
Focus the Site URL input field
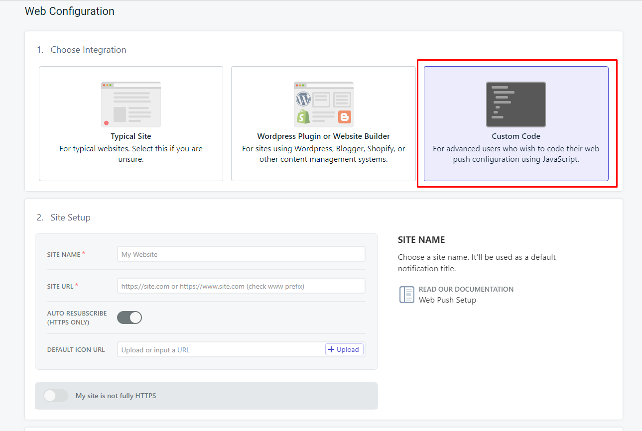(241, 286)
